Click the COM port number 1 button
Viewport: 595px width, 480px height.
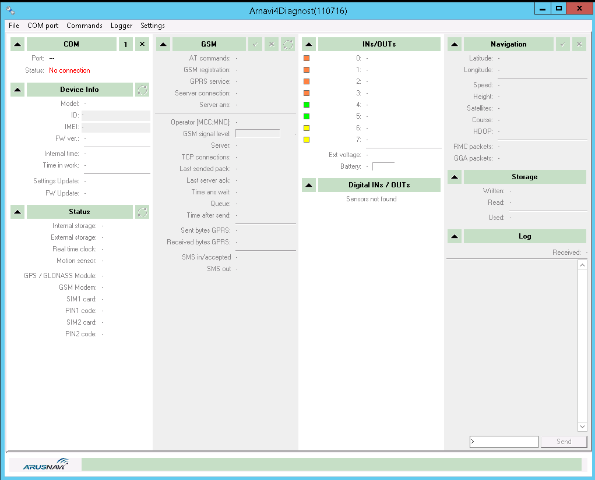(126, 44)
